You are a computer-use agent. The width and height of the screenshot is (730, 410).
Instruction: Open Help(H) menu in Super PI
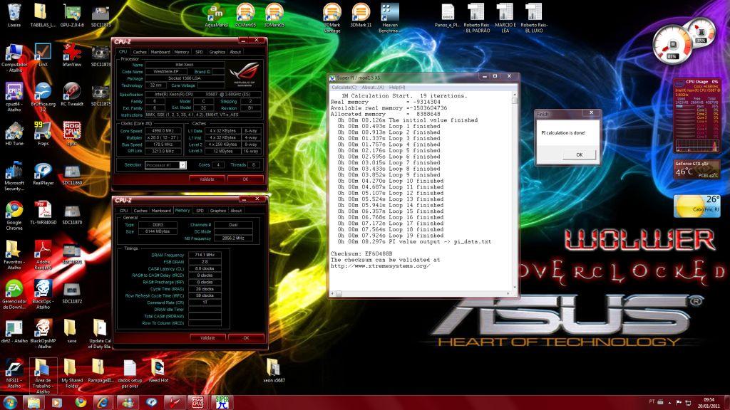click(x=397, y=88)
